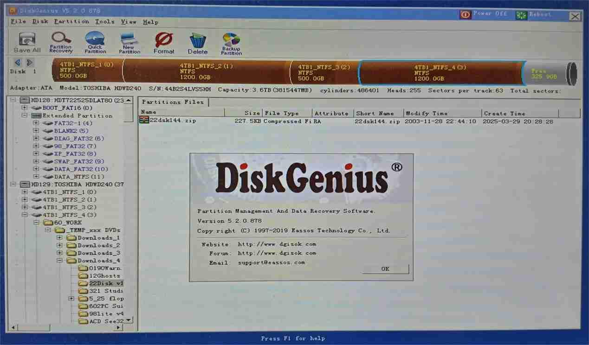Select the 22dsk144.zip file icon

click(x=144, y=121)
